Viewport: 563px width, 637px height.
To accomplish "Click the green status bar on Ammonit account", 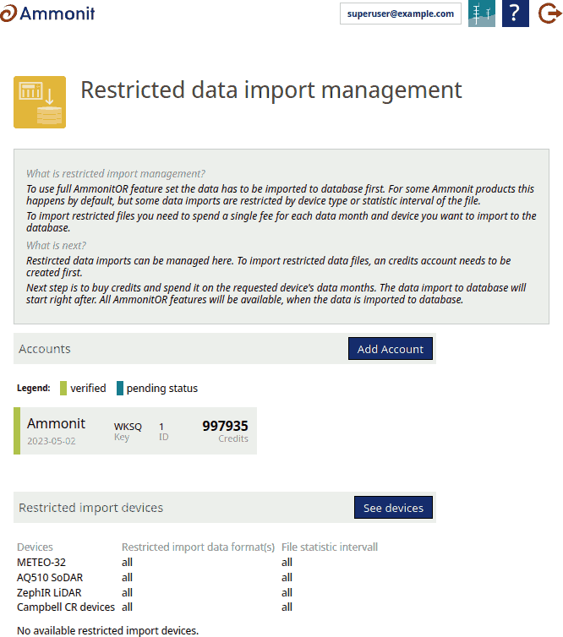I will point(17,431).
